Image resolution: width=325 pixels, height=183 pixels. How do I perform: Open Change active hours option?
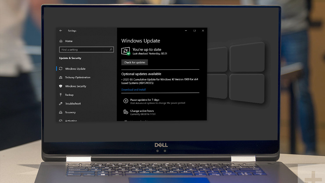(x=142, y=111)
